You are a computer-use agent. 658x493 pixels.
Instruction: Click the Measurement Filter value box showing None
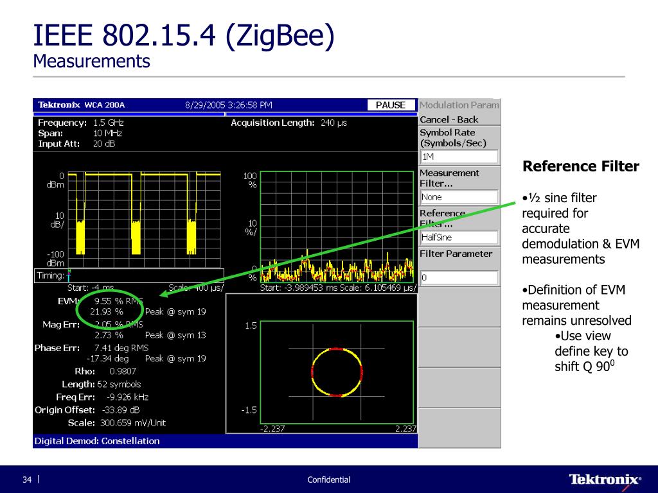[459, 197]
